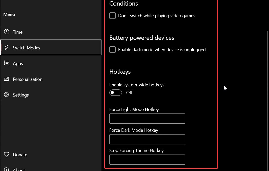Click the list icon beside Apps
This screenshot has width=269, height=171.
click(7, 63)
